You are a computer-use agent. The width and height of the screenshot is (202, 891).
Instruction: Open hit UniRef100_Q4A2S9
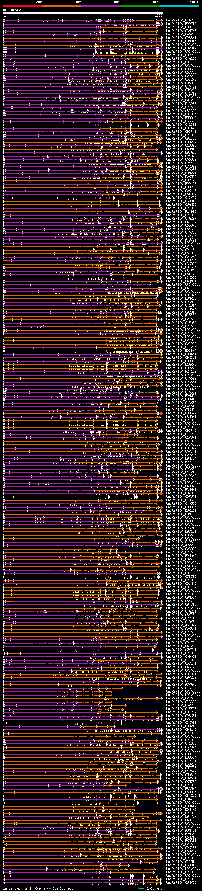(181, 34)
